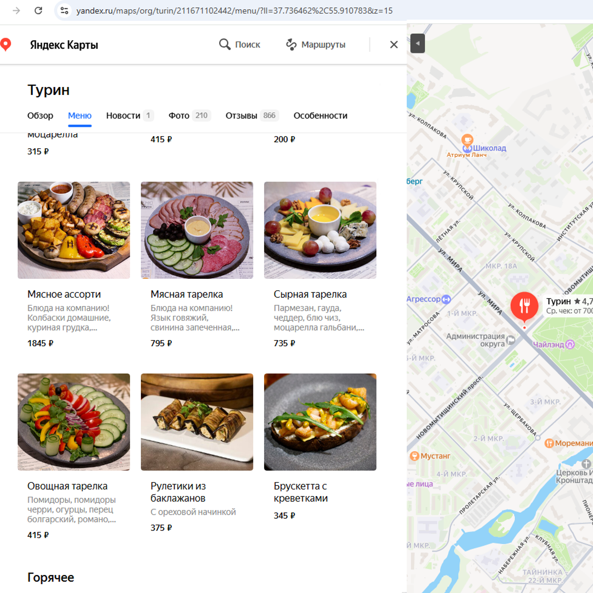Select the Особенности tab
593x593 pixels.
coord(320,116)
